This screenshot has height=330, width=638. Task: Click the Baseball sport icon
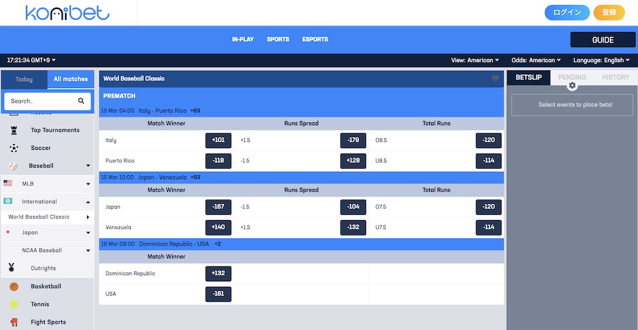(13, 165)
